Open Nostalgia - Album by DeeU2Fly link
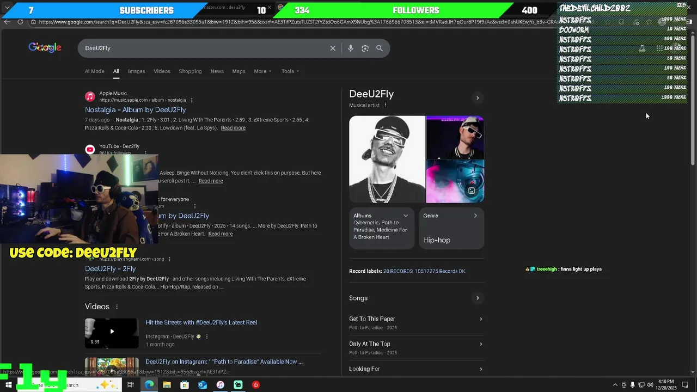 point(135,109)
